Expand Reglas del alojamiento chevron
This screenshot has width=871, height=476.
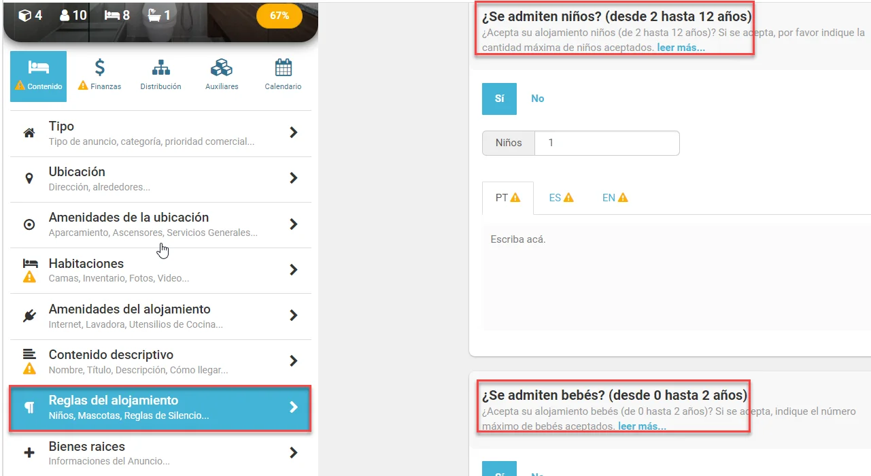pyautogui.click(x=294, y=407)
